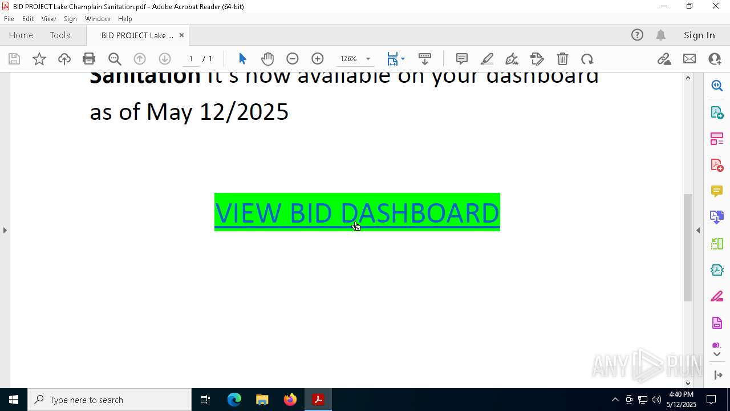Open the taskbar volume control
Viewport: 730px width, 411px height.
tap(656, 400)
